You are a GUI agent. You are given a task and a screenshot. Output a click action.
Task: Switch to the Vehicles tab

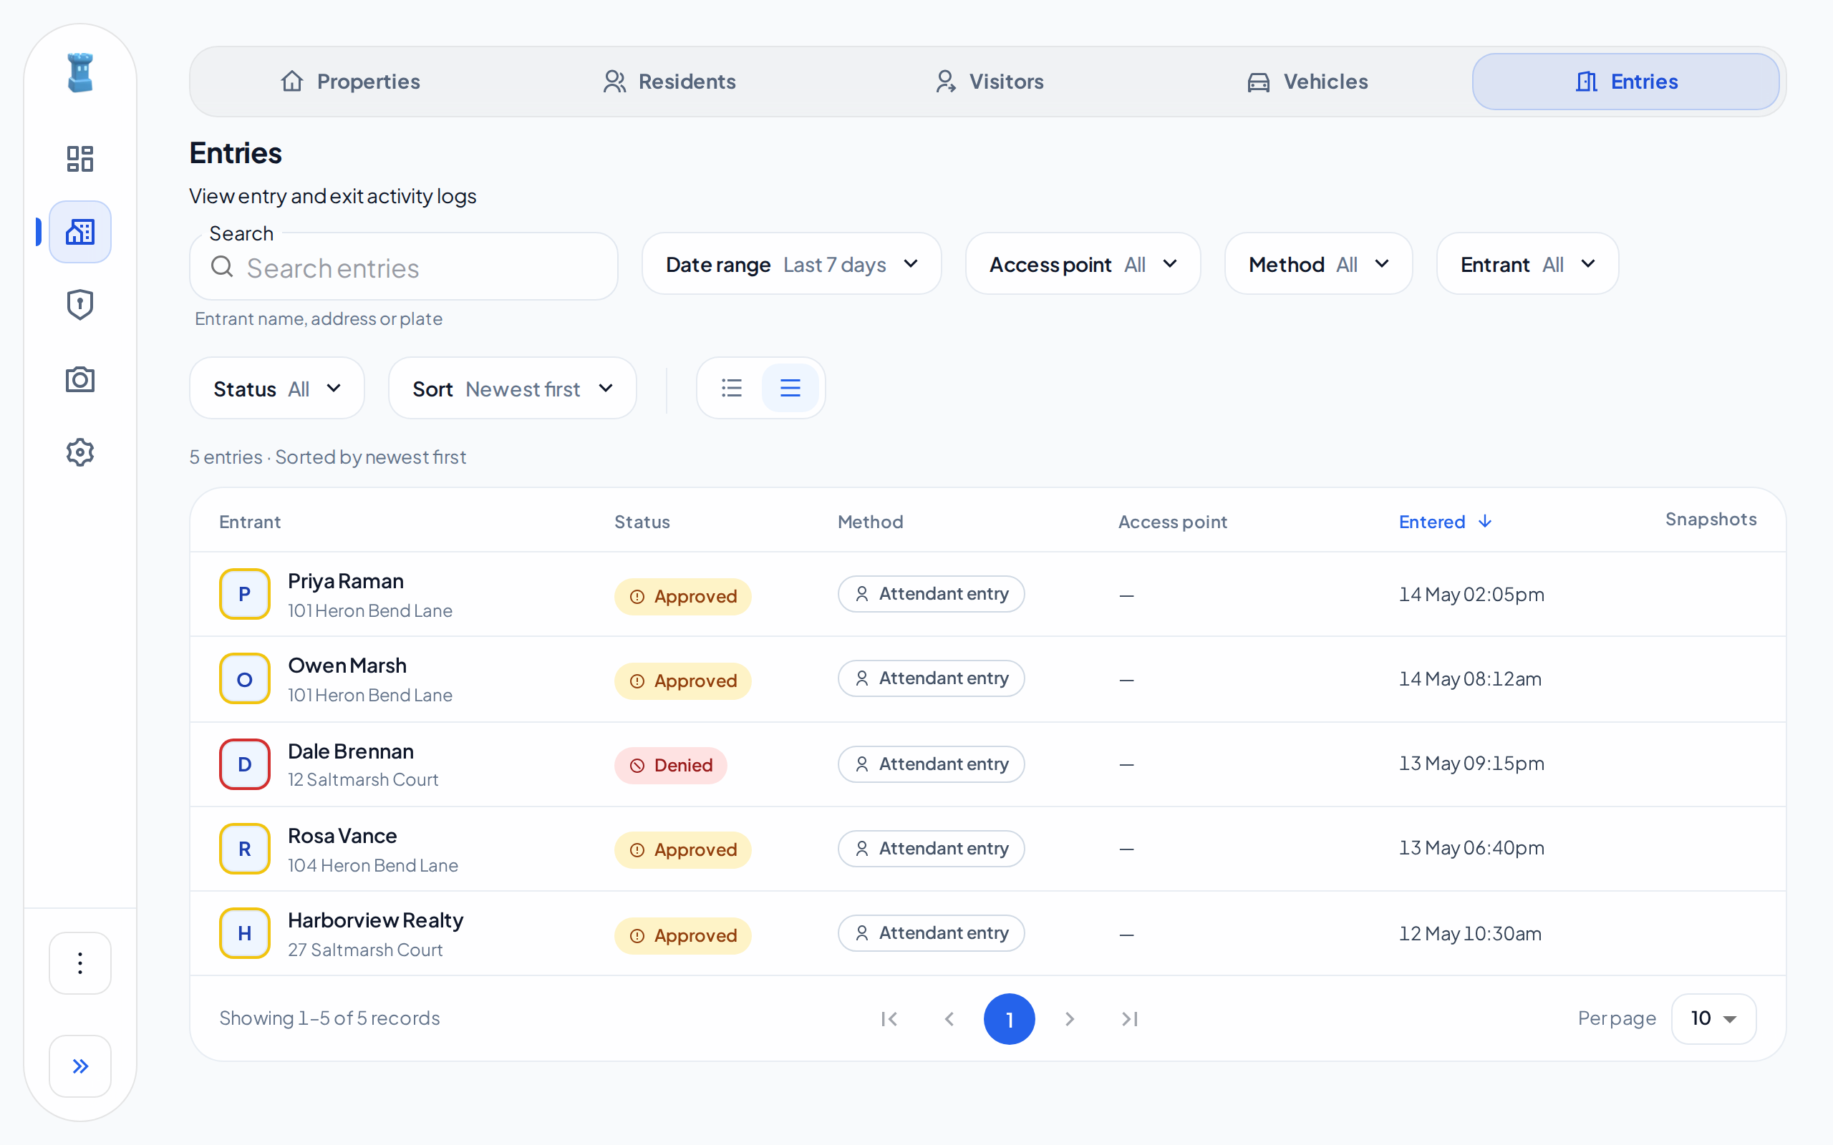point(1308,81)
